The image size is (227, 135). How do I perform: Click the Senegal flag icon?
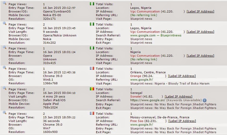pyautogui.click(x=92, y=89)
